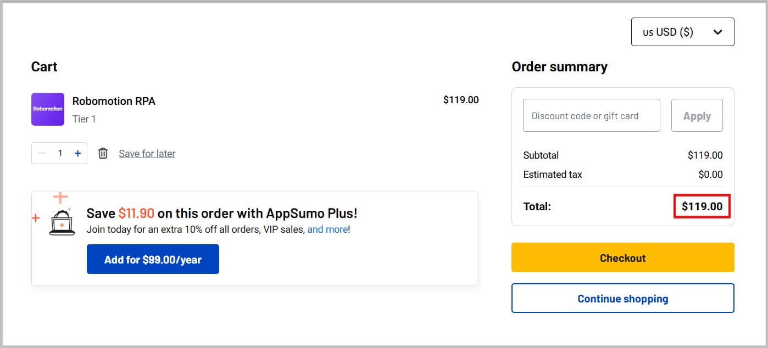Click the highlighted $119.00 total amount
Screen dimensions: 768x348
click(x=702, y=206)
